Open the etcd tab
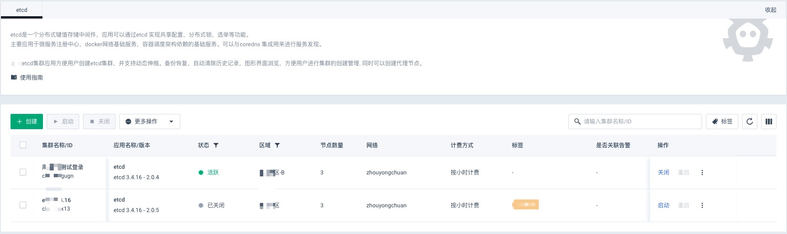This screenshot has width=787, height=234. pos(21,10)
